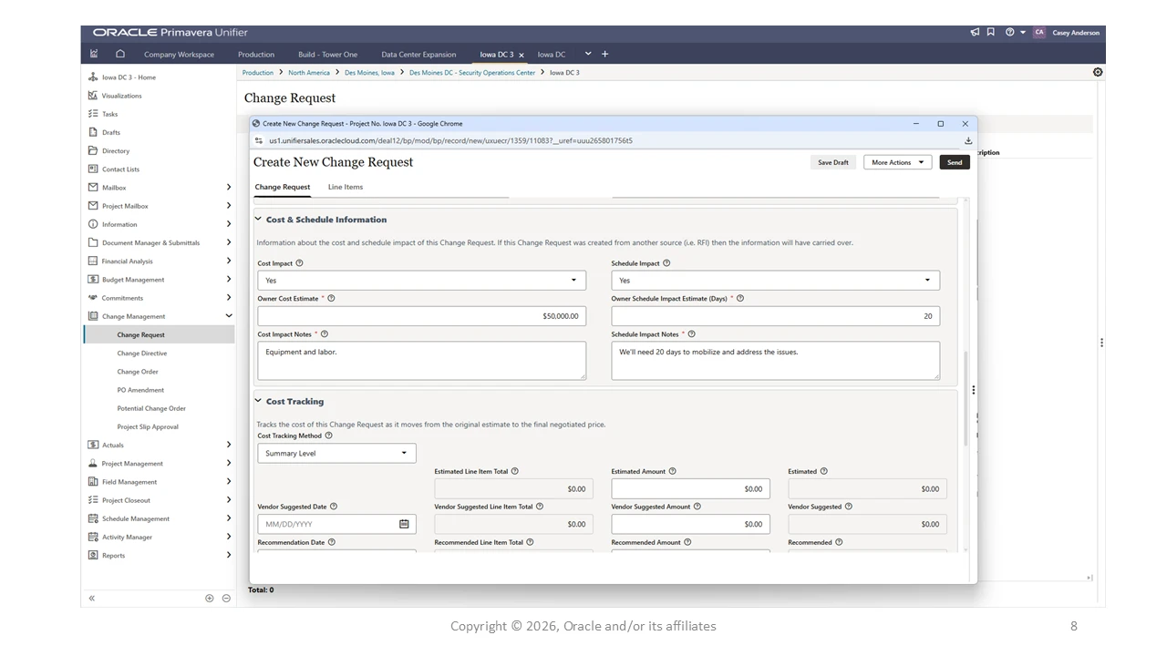Click the announcements megaphone icon

tap(975, 32)
